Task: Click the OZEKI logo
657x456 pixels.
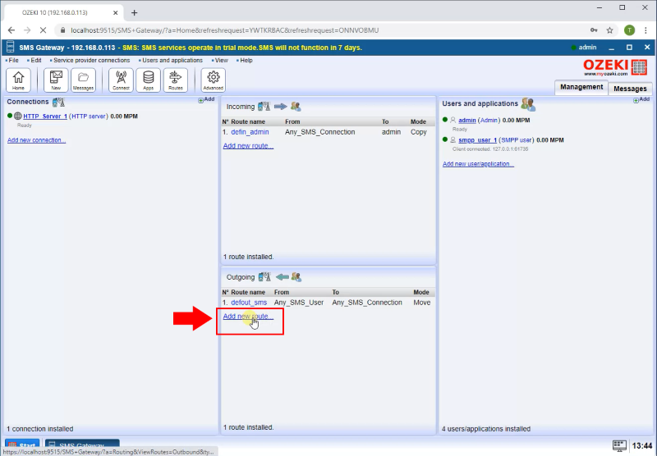Action: [x=615, y=67]
